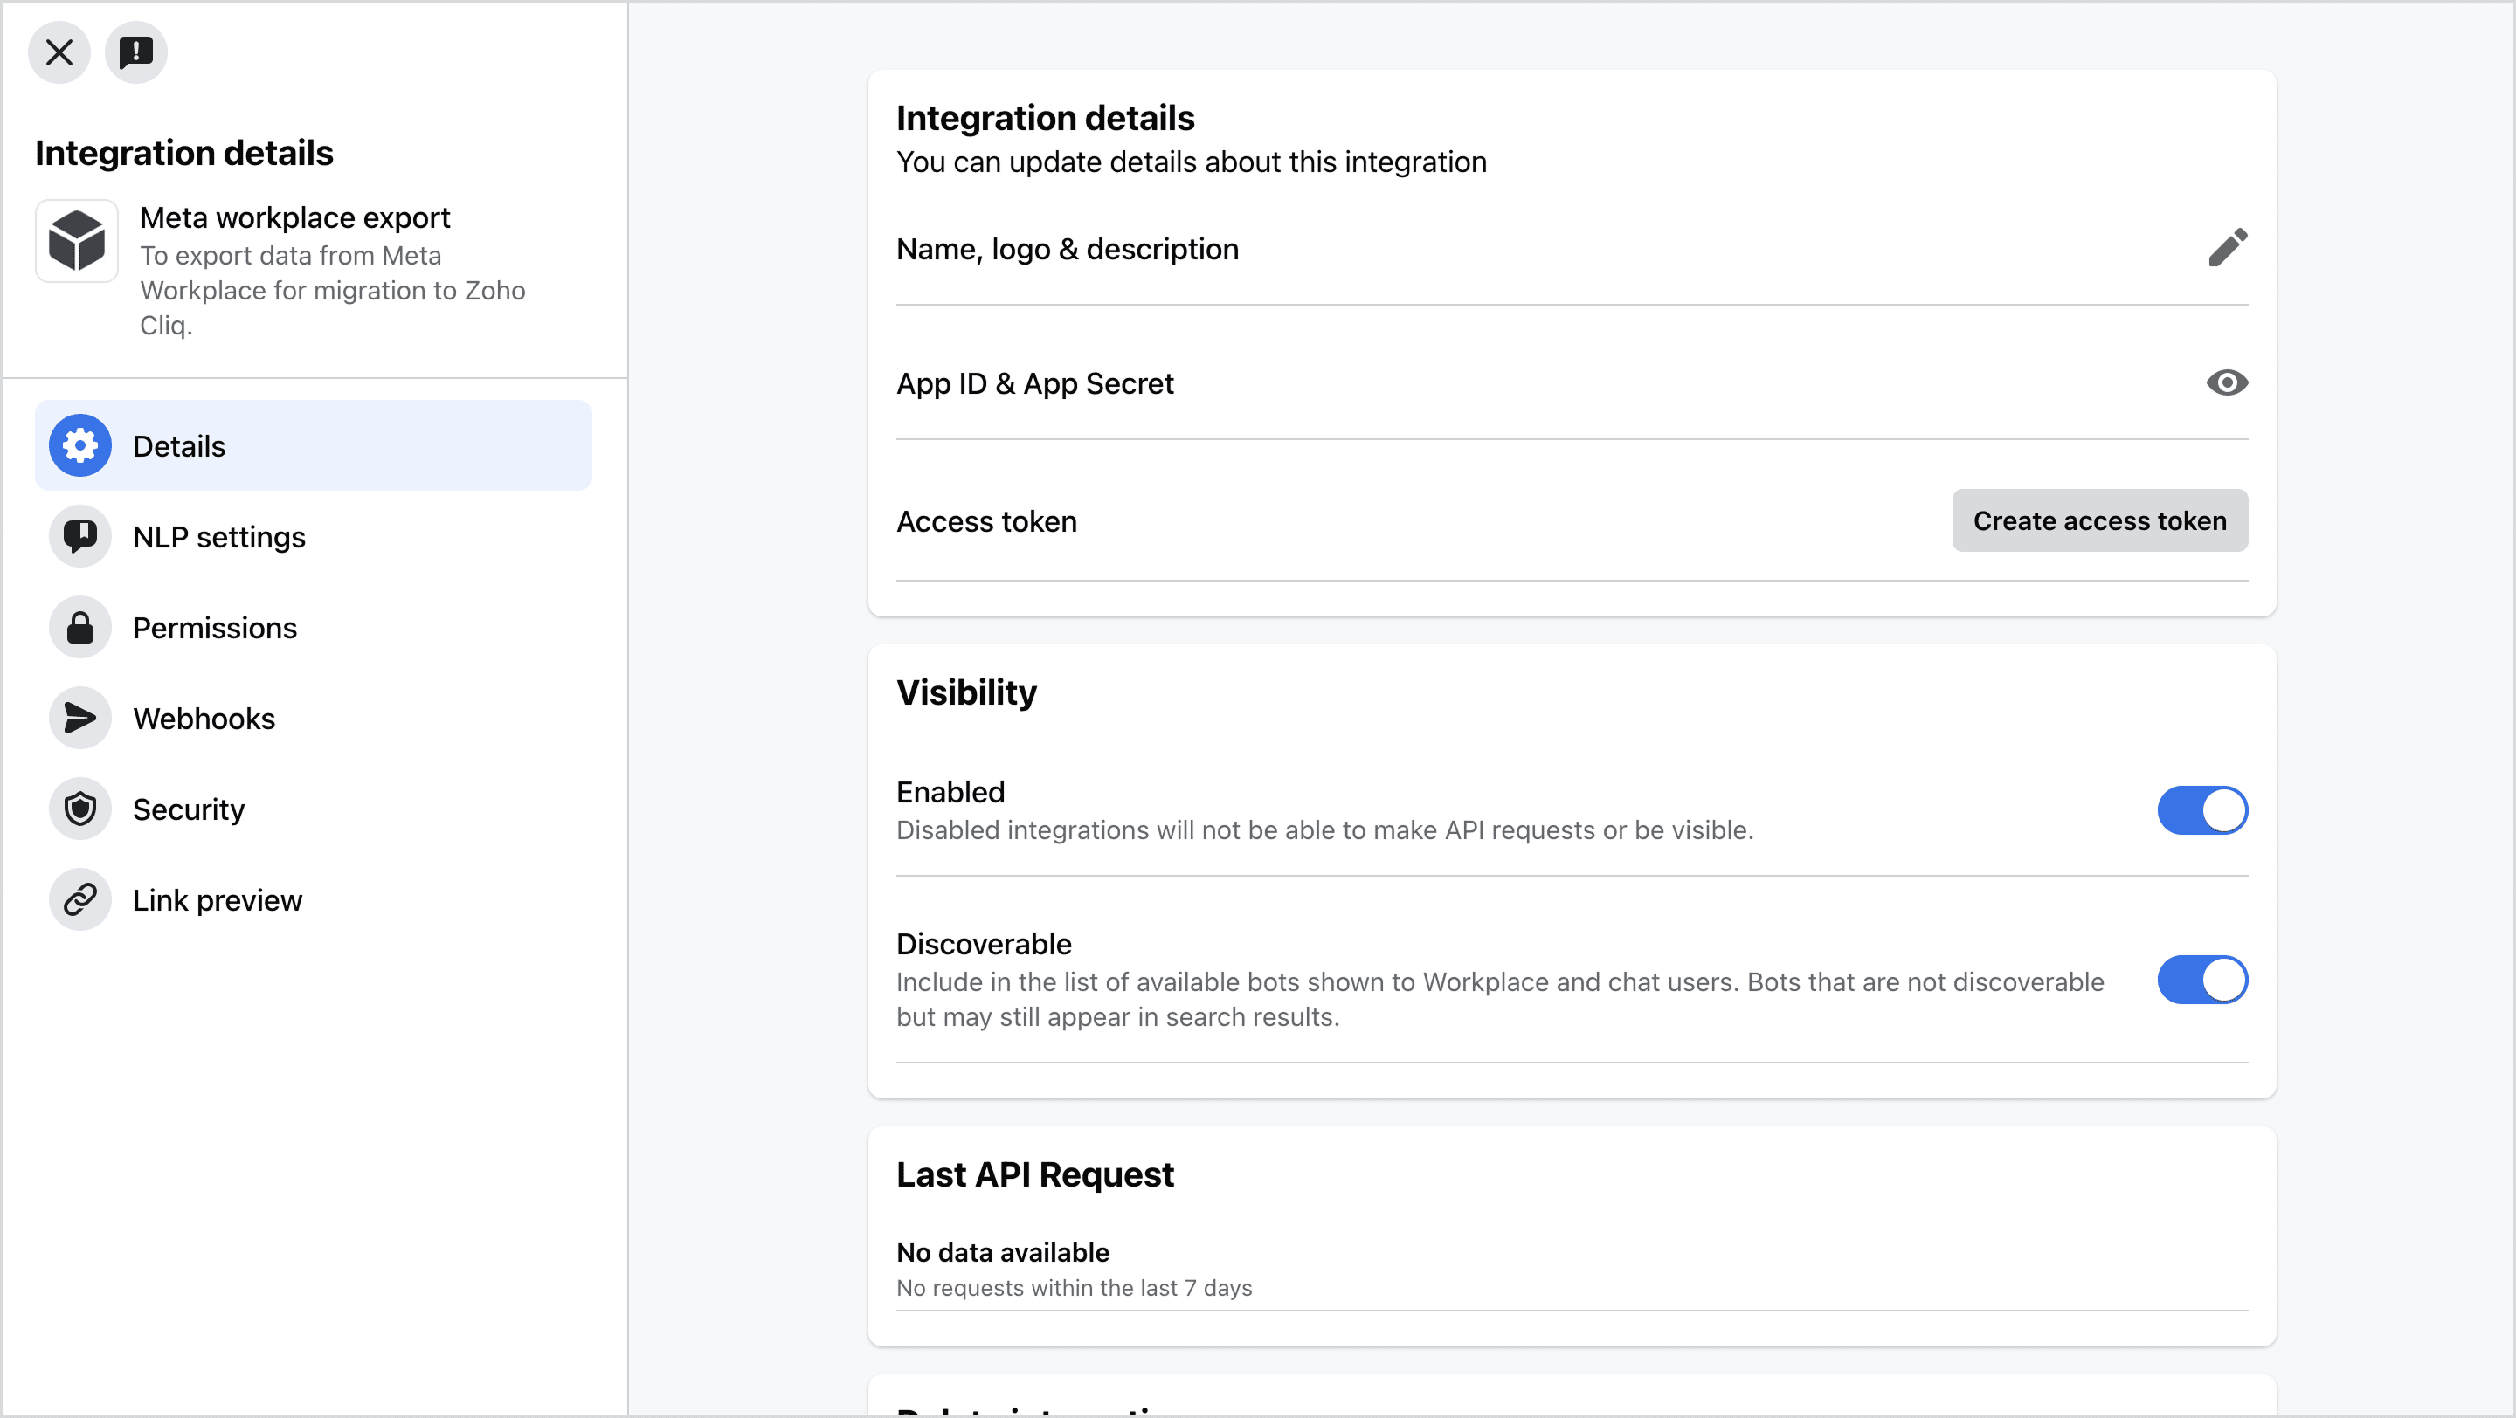Click the Meta workplace export cube logo
Screen dimensions: 2516x1418
point(77,241)
